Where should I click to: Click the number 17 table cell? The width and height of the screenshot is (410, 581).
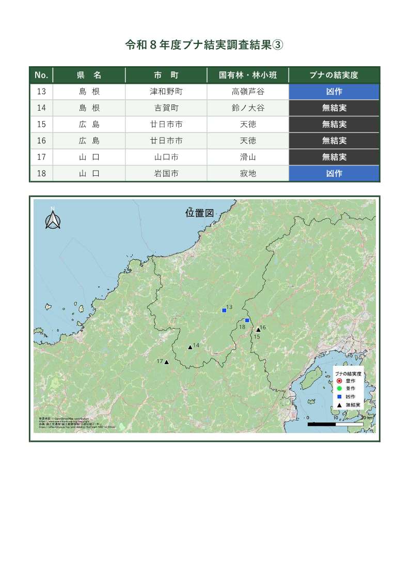(41, 157)
